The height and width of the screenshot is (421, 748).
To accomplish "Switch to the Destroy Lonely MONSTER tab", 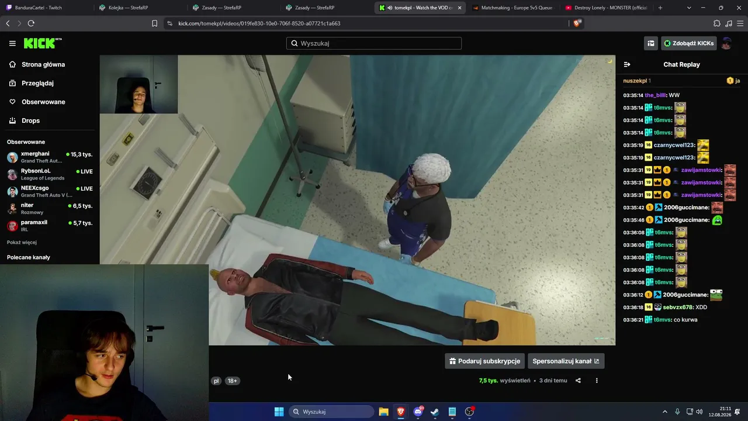I will pyautogui.click(x=605, y=8).
